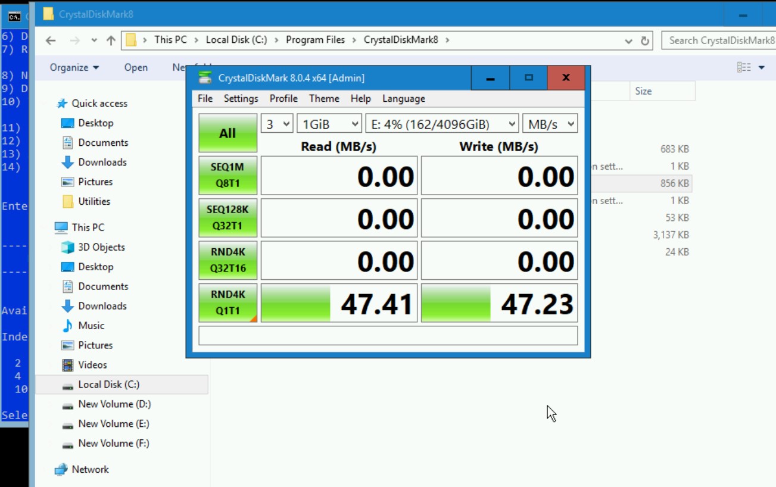Go back in File Explorer
This screenshot has width=776, height=487.
pos(51,40)
